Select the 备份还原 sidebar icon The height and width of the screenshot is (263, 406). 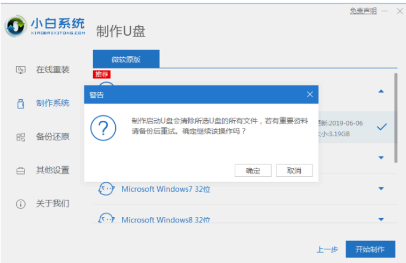[20, 137]
